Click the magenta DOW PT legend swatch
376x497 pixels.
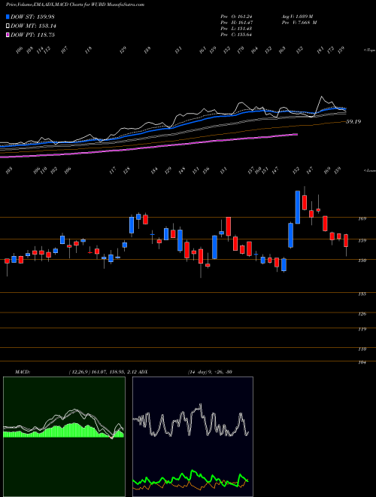(x=8, y=35)
